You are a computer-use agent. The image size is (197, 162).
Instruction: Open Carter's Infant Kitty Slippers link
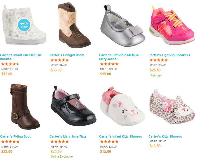[120, 136]
